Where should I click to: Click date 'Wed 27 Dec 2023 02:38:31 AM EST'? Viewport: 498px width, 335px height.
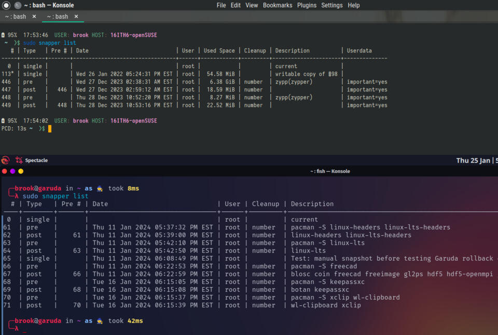coord(124,82)
